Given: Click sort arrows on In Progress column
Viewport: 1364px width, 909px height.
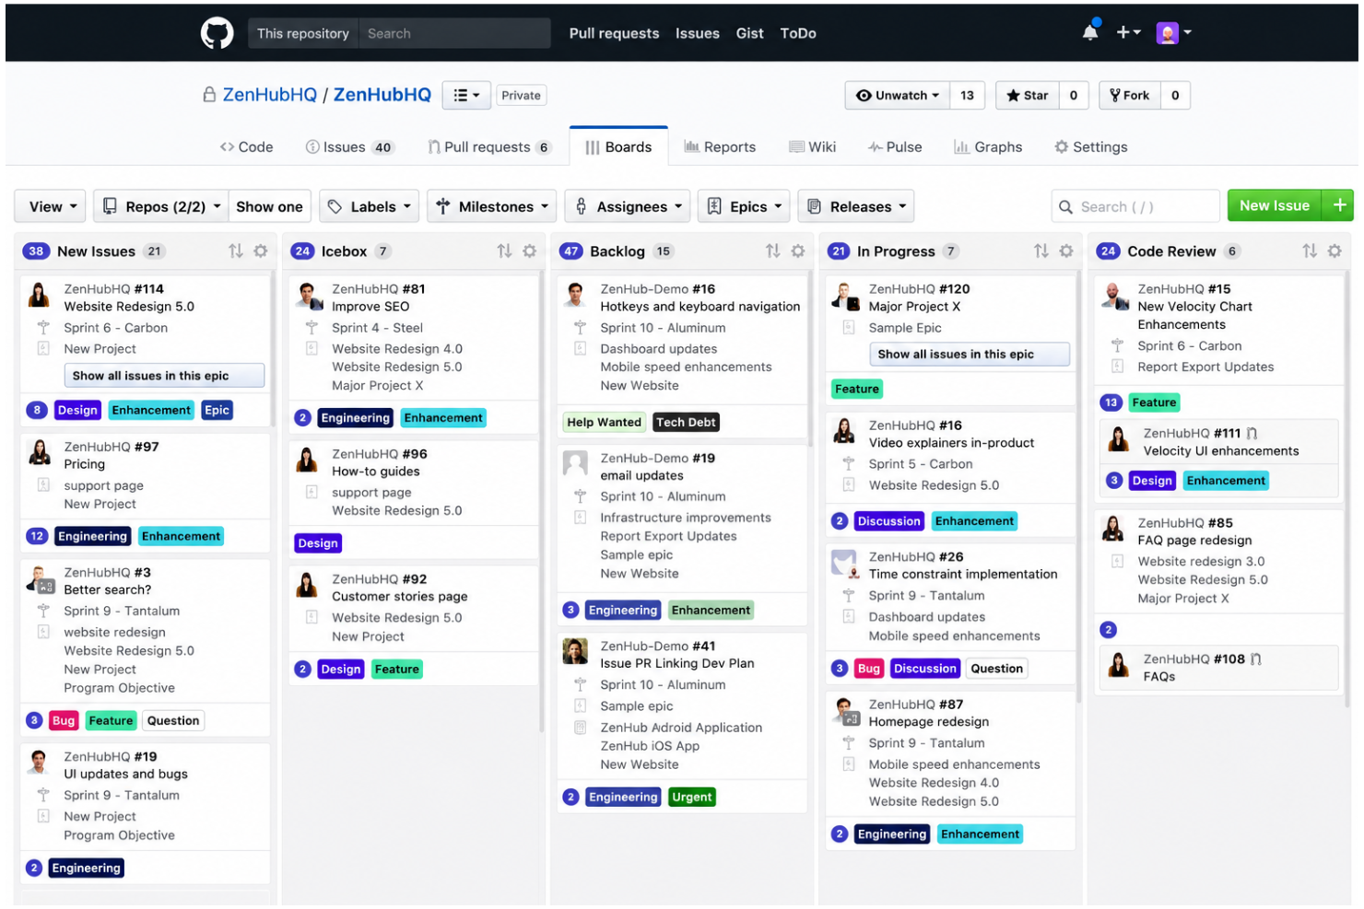Looking at the screenshot, I should point(1041,251).
